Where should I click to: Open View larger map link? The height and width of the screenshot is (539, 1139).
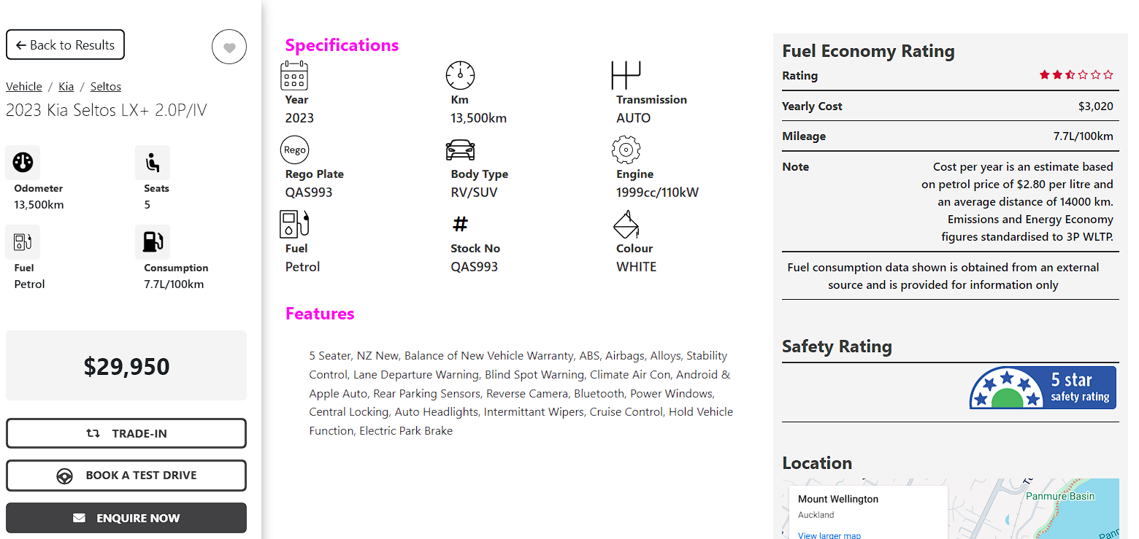click(829, 535)
